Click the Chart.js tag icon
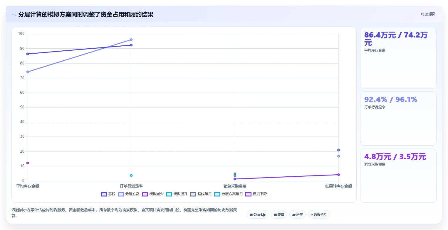The image size is (448, 230). (x=251, y=215)
